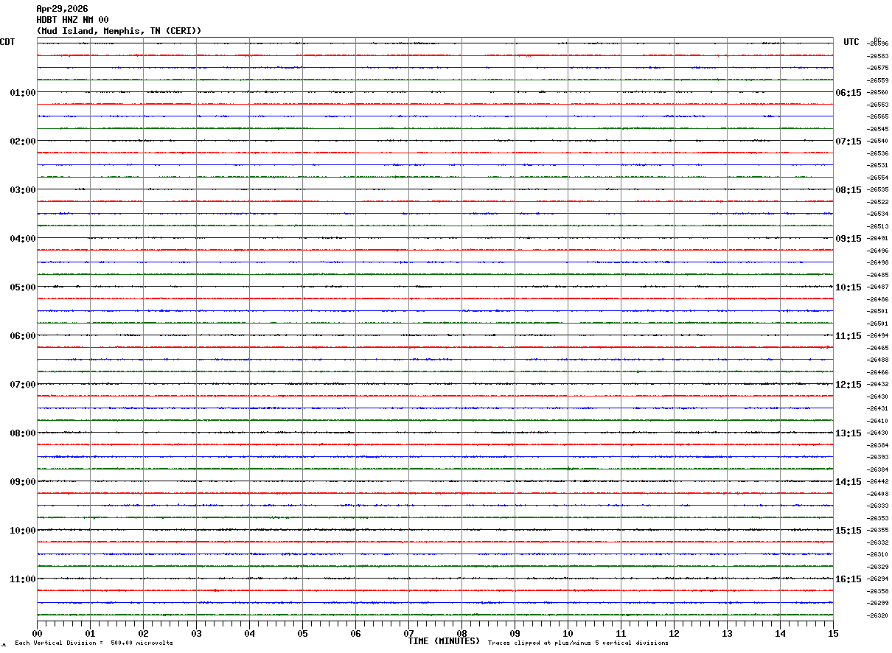Click the DC offset value -26320
This screenshot has width=892, height=653.
coord(877,615)
